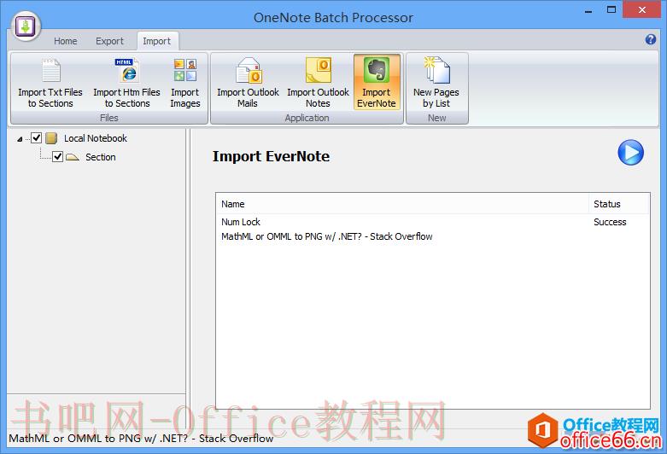Select the Import tab

pyautogui.click(x=156, y=41)
